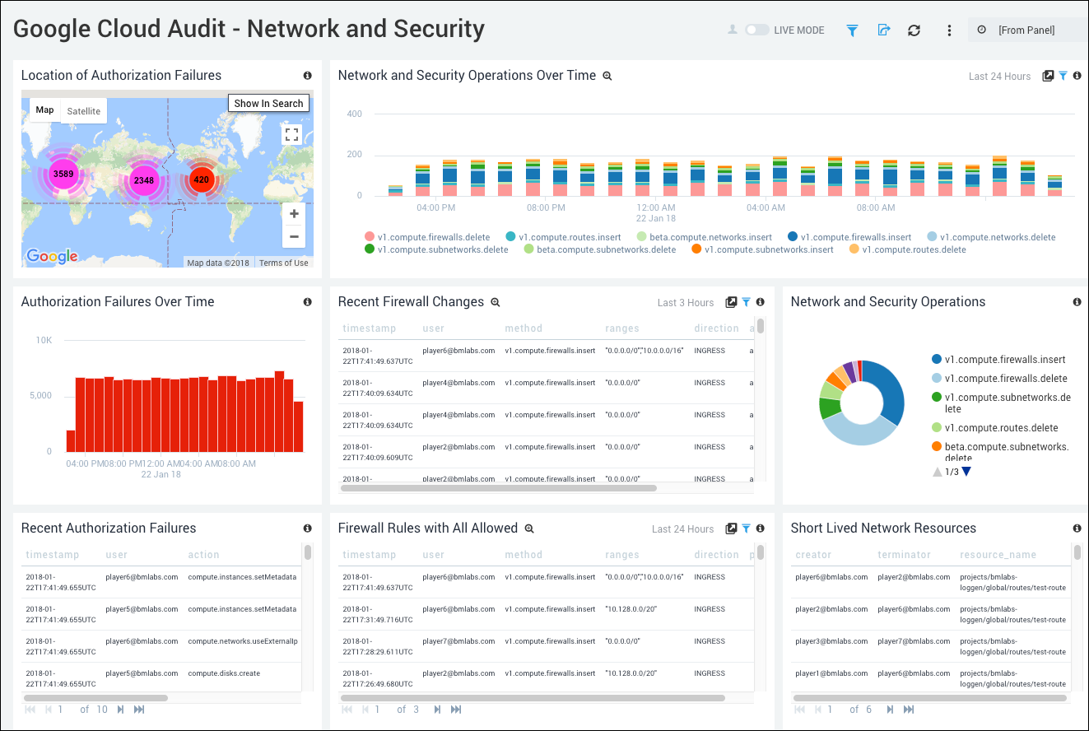Click v1.compute.firewalls.insert blue legend swatch in donut

(x=937, y=360)
